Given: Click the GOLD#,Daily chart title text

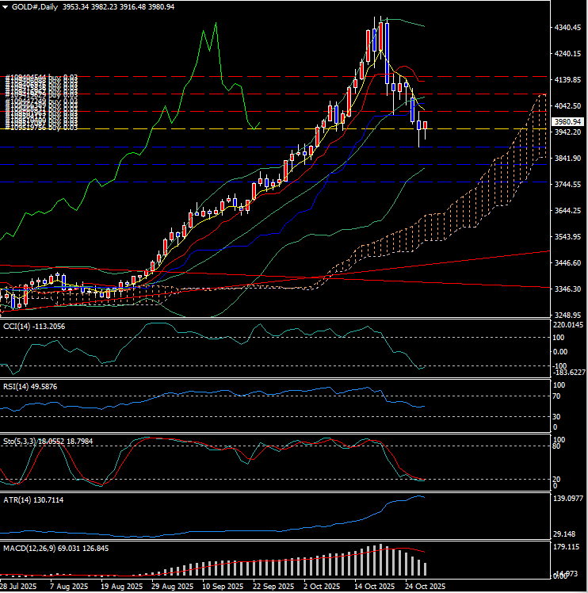Looking at the screenshot, I should point(33,7).
